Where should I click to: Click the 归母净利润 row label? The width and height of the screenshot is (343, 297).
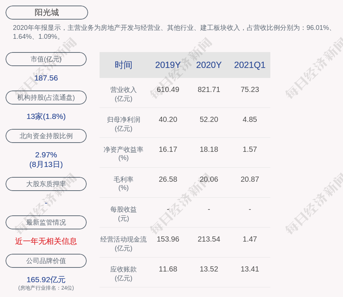[124, 124]
